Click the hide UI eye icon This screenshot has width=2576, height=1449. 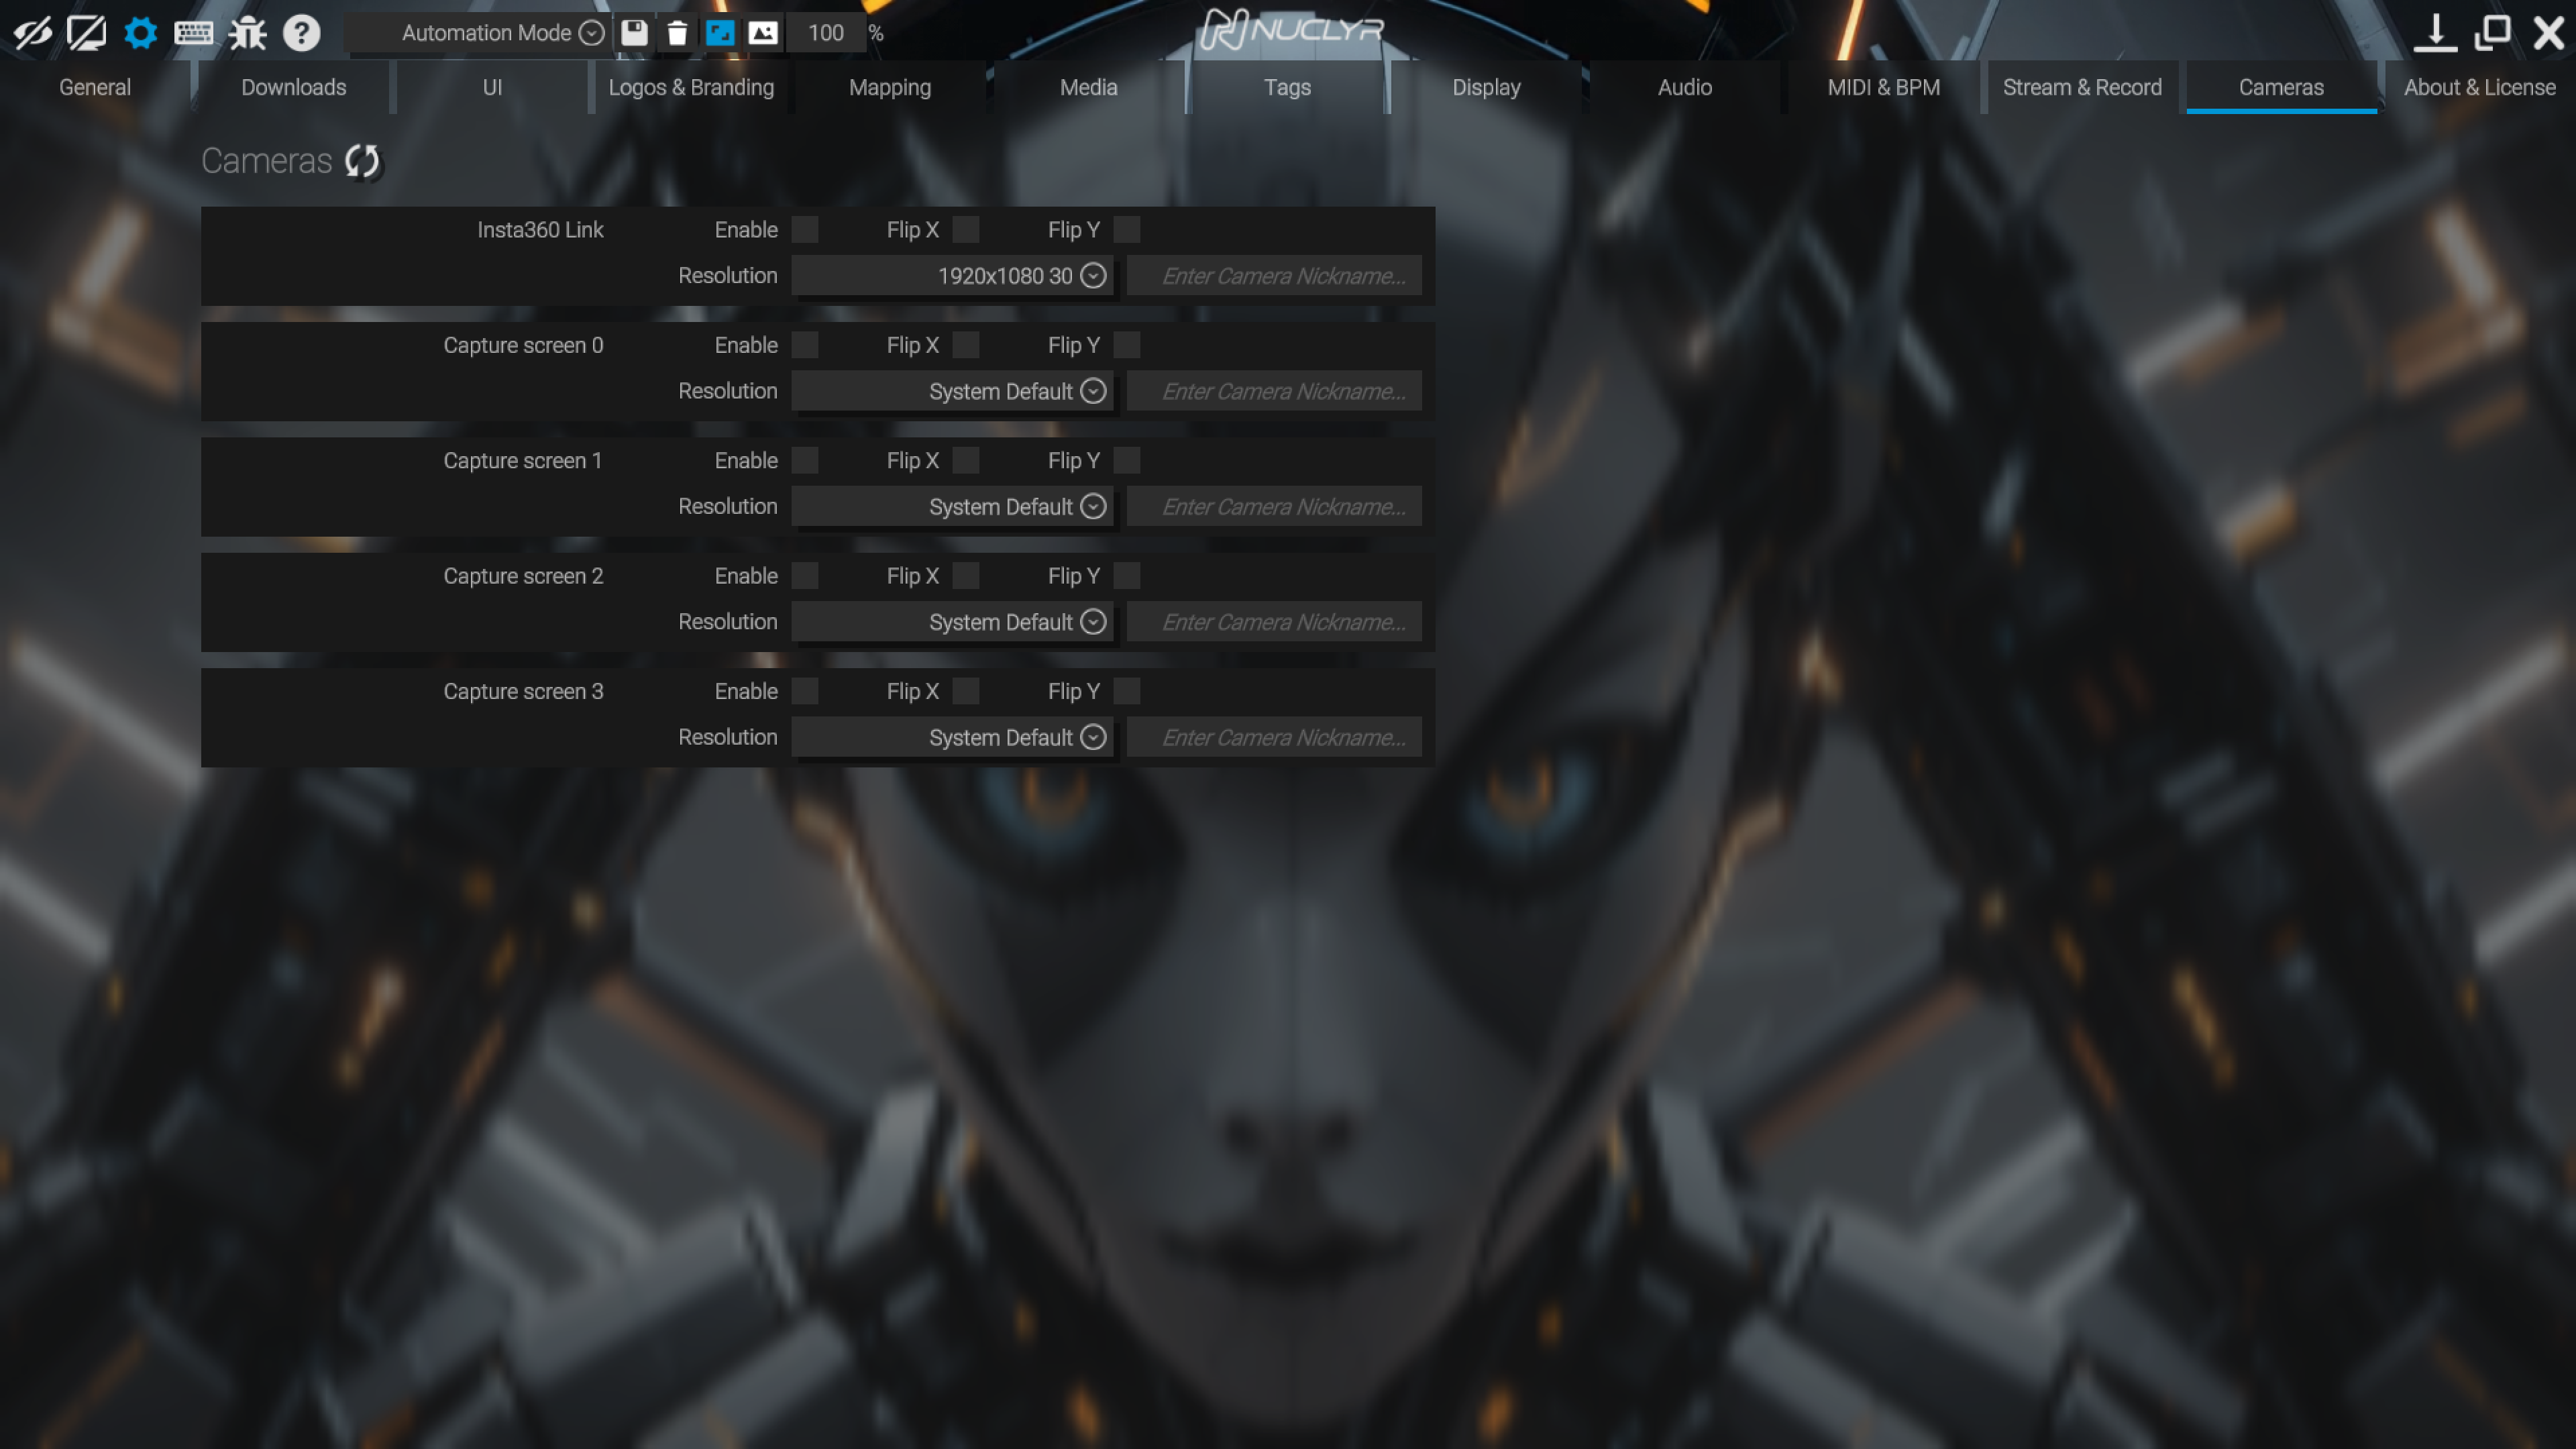click(32, 33)
